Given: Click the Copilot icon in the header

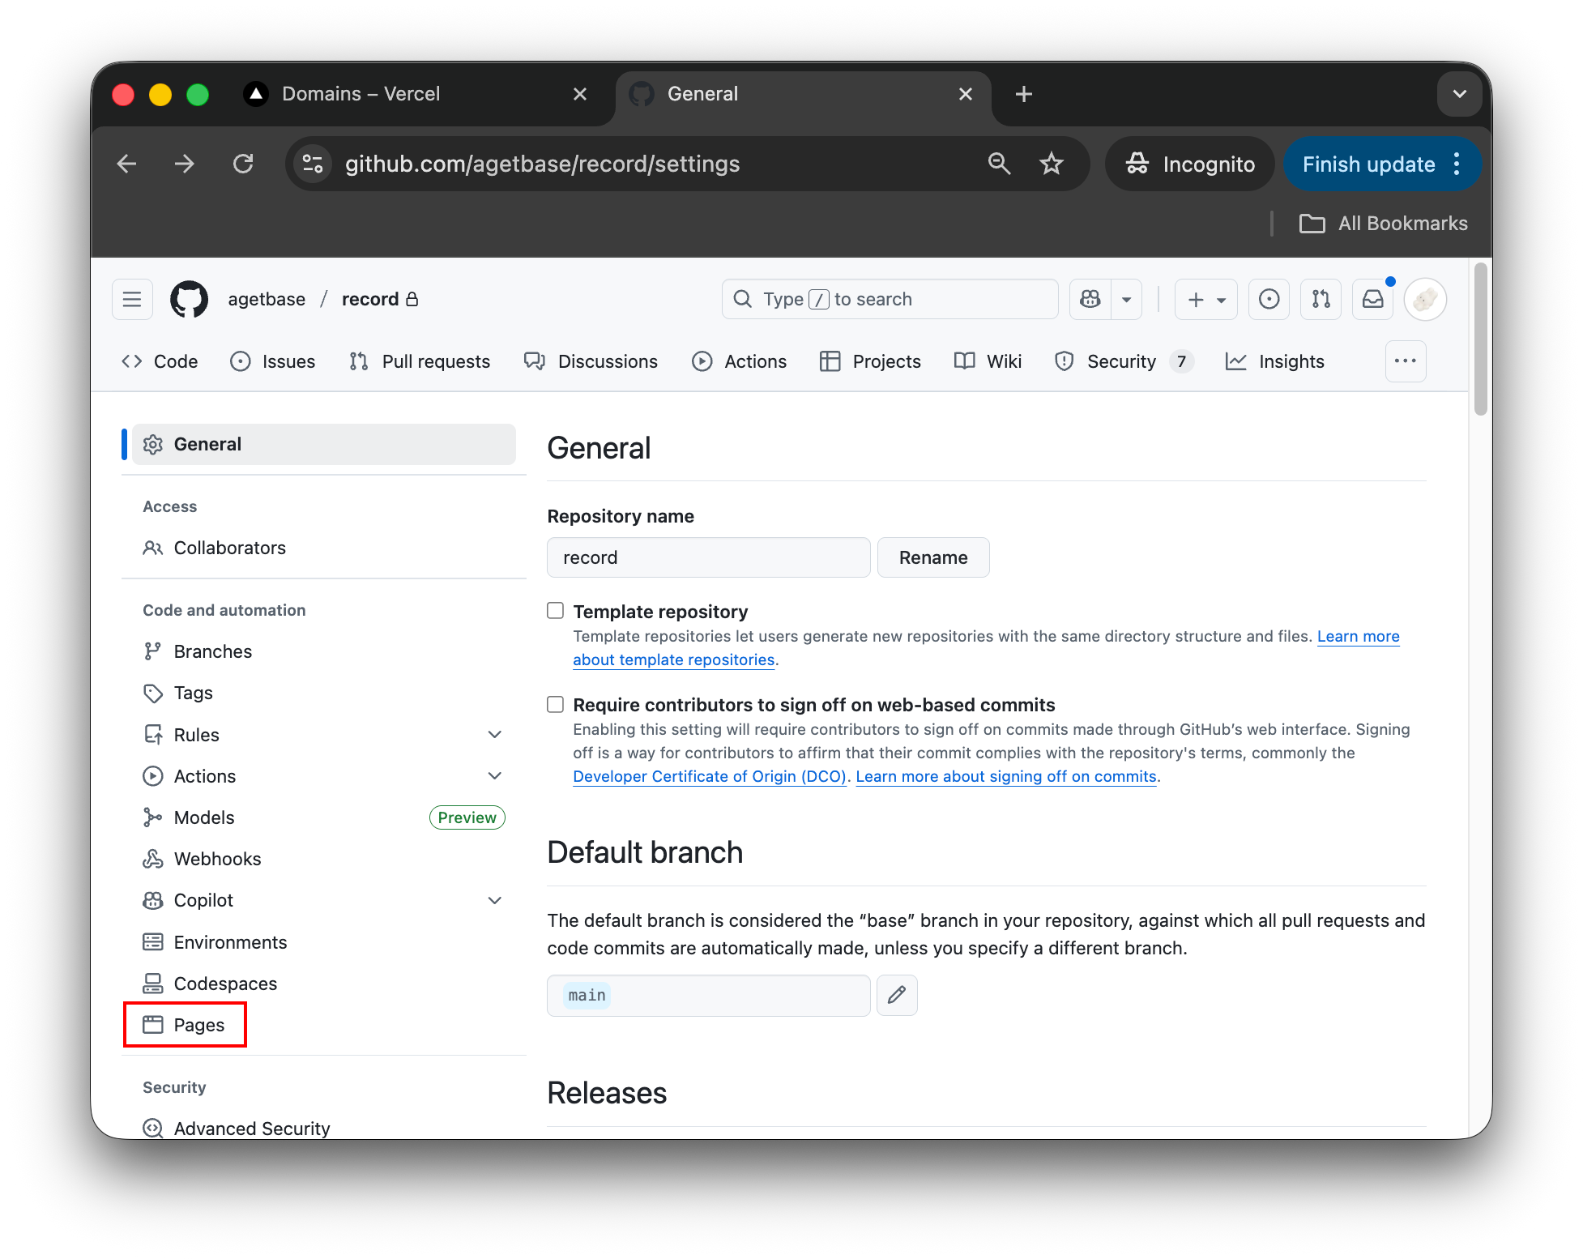Looking at the screenshot, I should [x=1090, y=299].
